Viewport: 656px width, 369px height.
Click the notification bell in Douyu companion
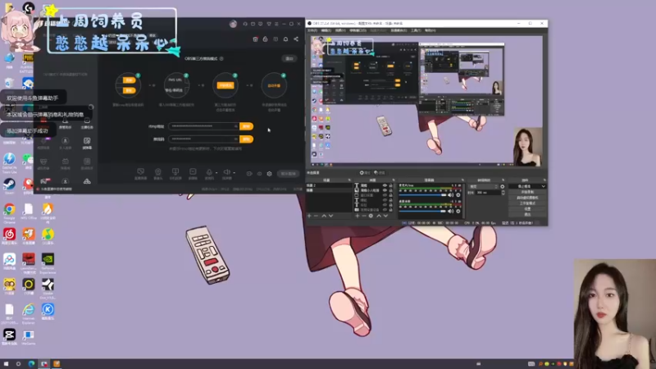pyautogui.click(x=285, y=39)
